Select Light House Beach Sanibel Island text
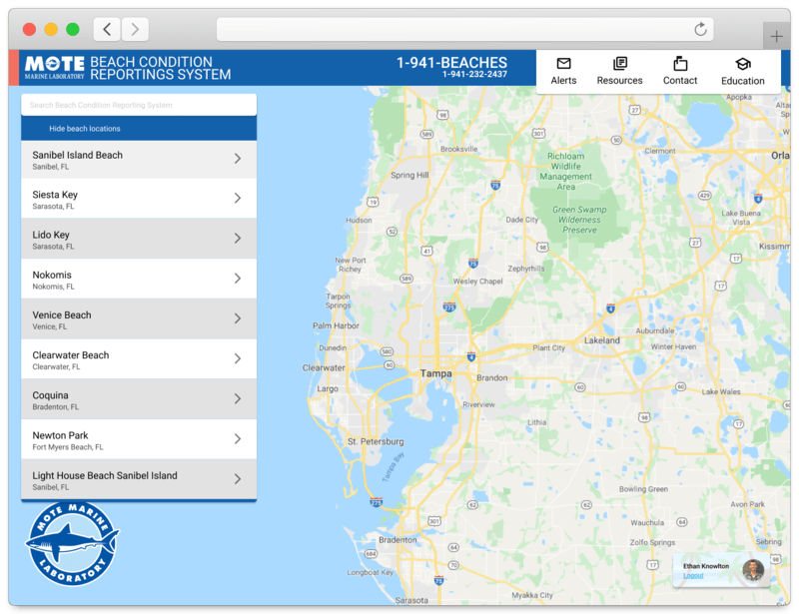This screenshot has width=799, height=614. (105, 475)
